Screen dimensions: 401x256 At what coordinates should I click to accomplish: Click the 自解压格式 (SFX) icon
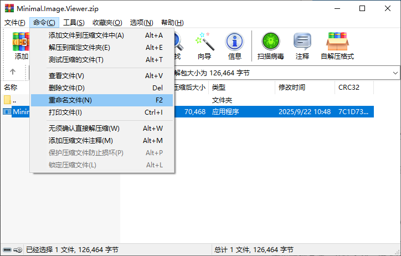tap(337, 45)
